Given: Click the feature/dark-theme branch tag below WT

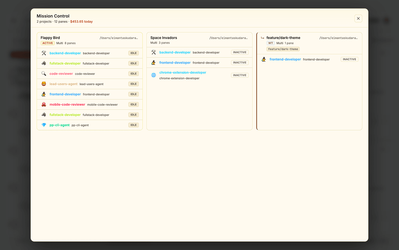Looking at the screenshot, I should click(283, 49).
